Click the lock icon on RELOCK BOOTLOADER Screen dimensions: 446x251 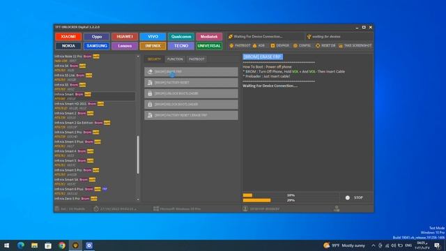150,104
